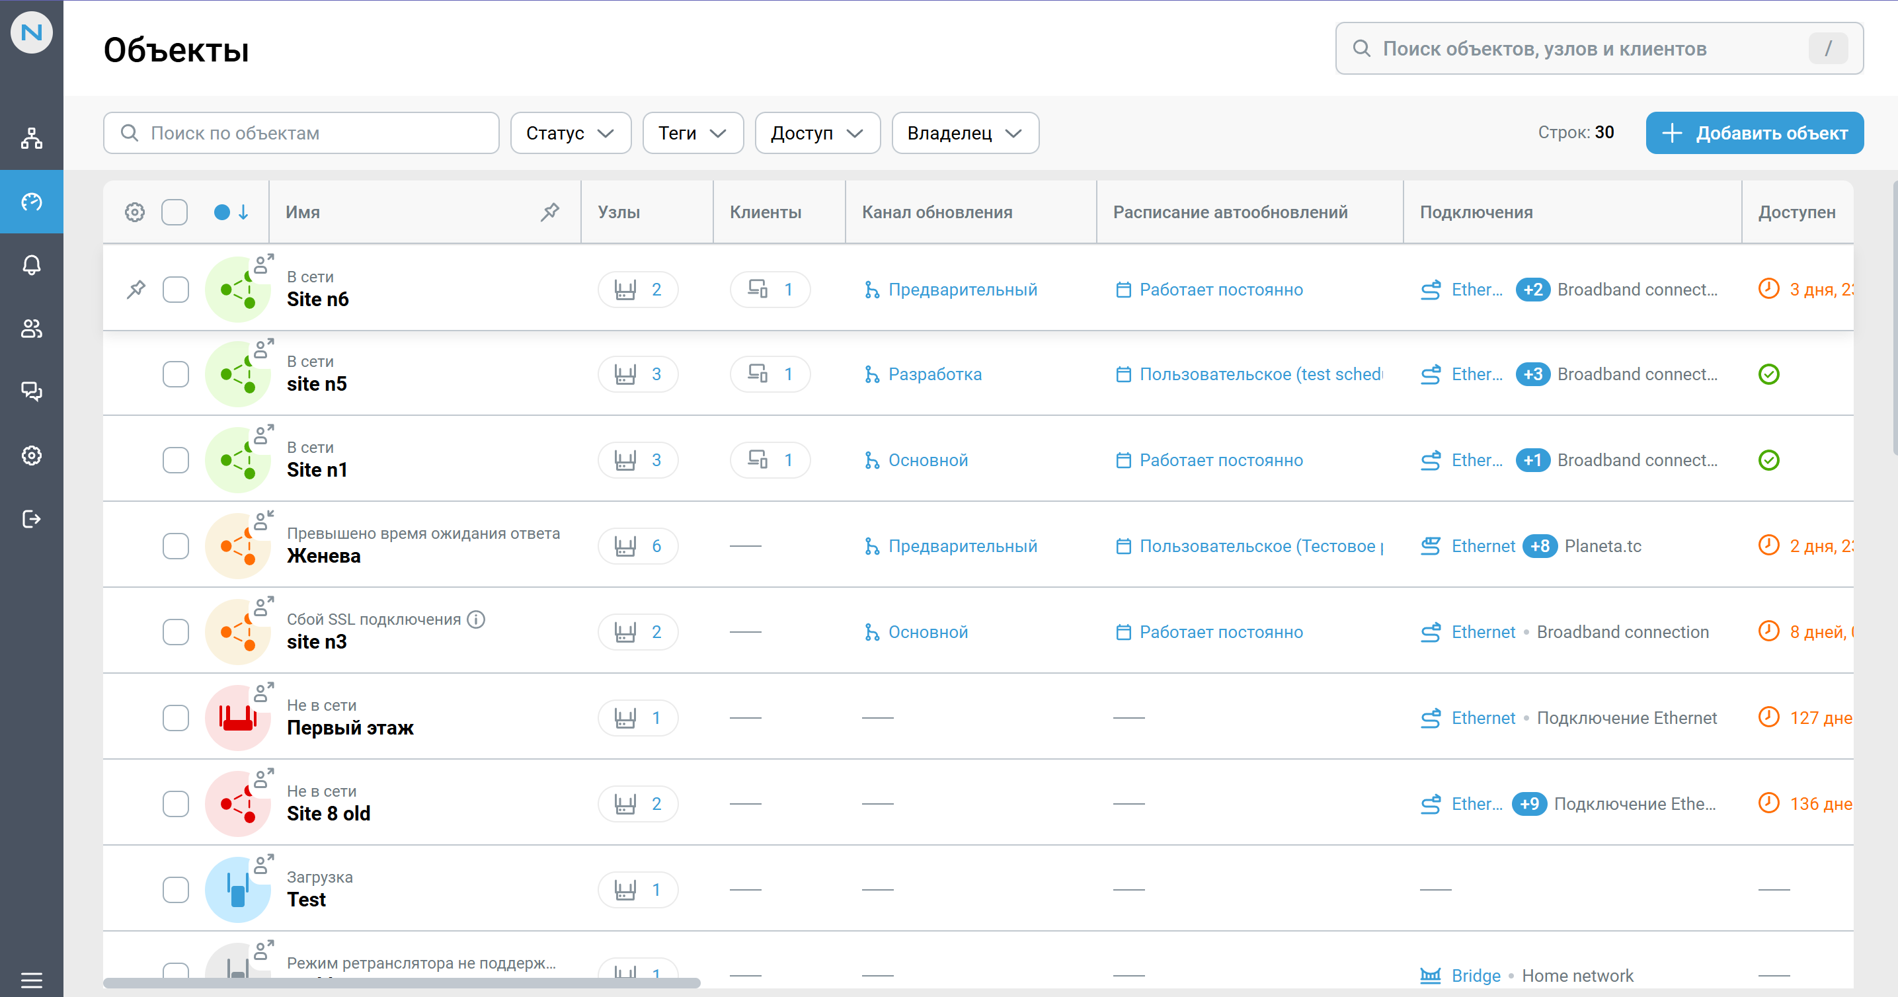Viewport: 1898px width, 997px height.
Task: Open table column settings gear
Action: pos(135,212)
